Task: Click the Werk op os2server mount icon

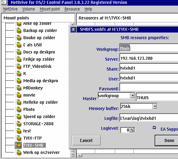Action: pyautogui.click(x=19, y=152)
